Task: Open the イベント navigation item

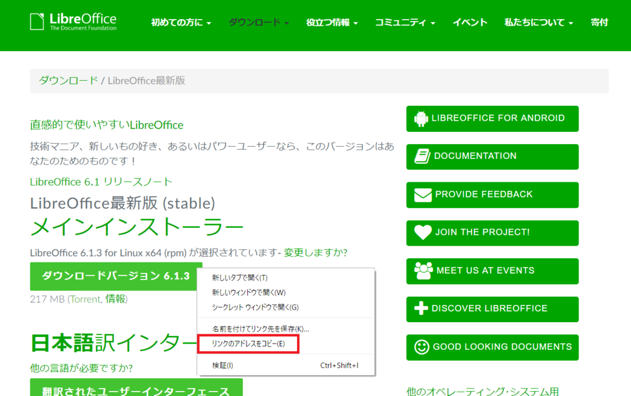Action: 470,23
